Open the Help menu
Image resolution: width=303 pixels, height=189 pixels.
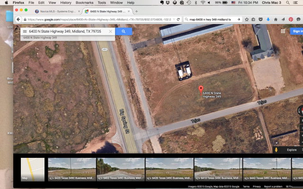(x=131, y=3)
